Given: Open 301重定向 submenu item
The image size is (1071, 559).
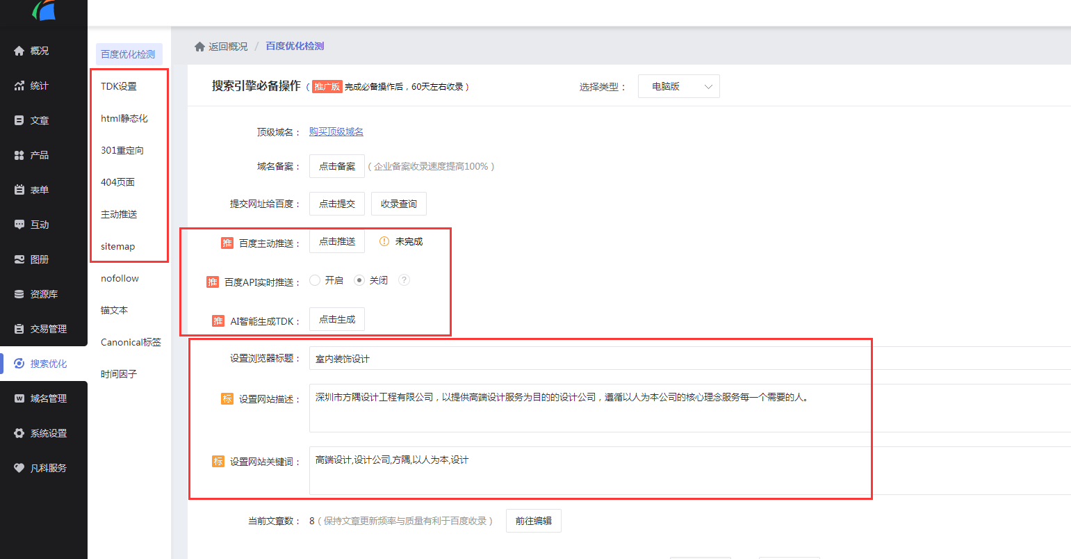Looking at the screenshot, I should point(122,150).
